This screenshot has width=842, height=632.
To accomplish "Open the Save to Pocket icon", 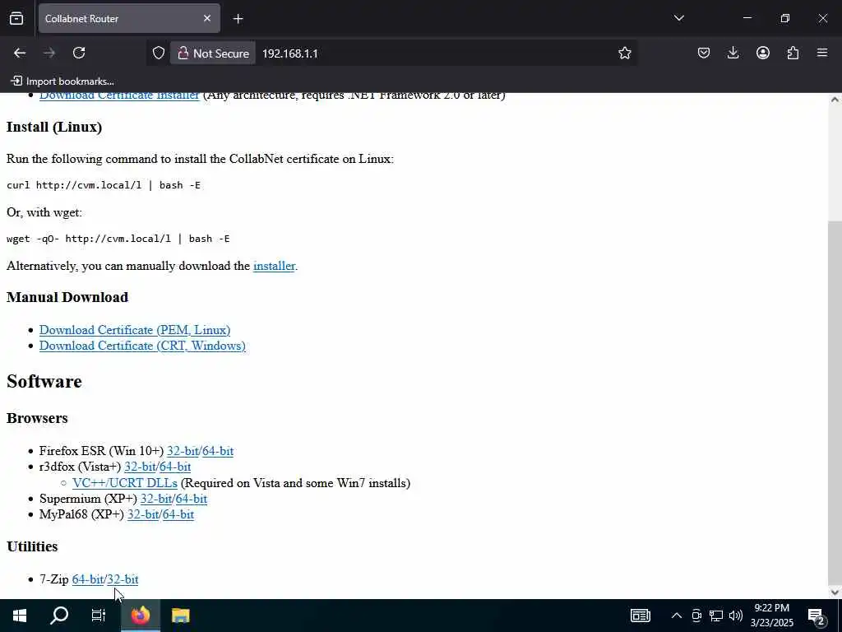I will [704, 53].
